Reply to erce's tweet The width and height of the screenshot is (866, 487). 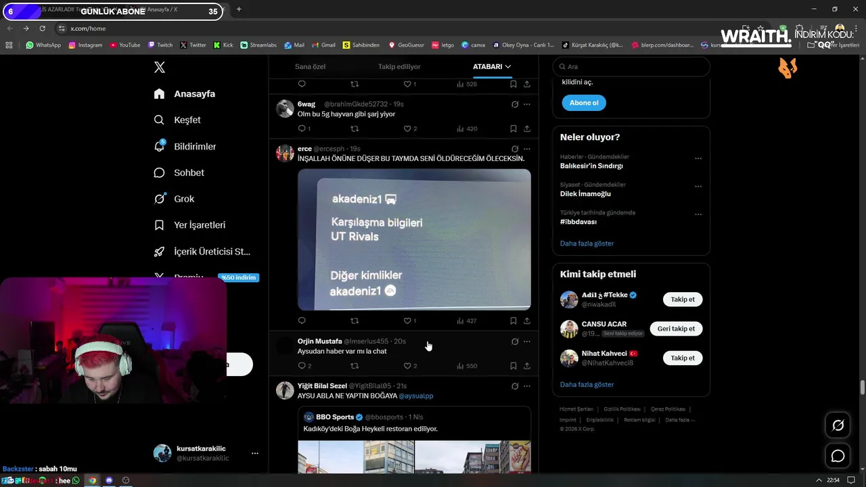[302, 321]
